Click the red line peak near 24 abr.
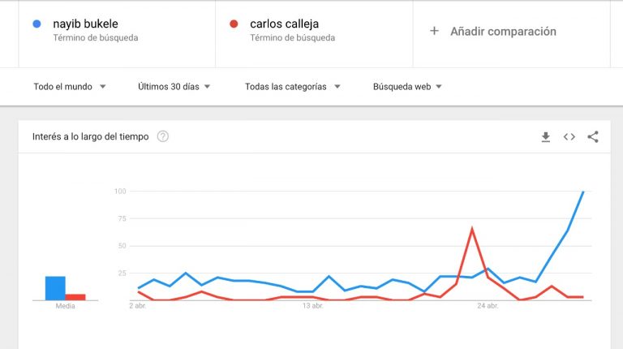The width and height of the screenshot is (623, 349). pyautogui.click(x=471, y=229)
